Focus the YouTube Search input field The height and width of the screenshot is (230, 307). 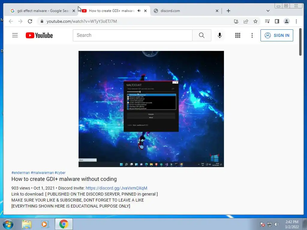(133, 35)
